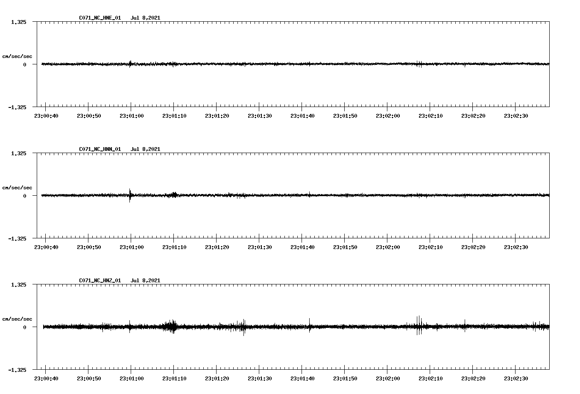Click the C071_NC_HNZ_01 channel label
580x394 pixels.
click(99, 280)
